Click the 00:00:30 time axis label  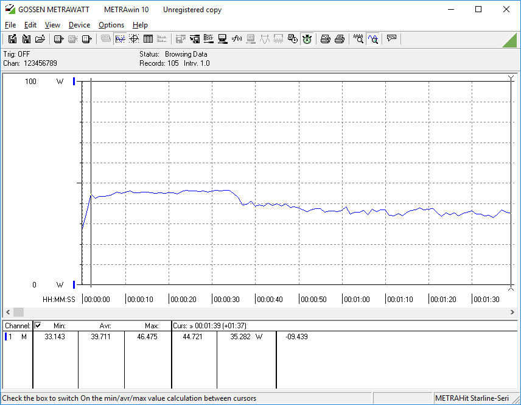tap(226, 300)
